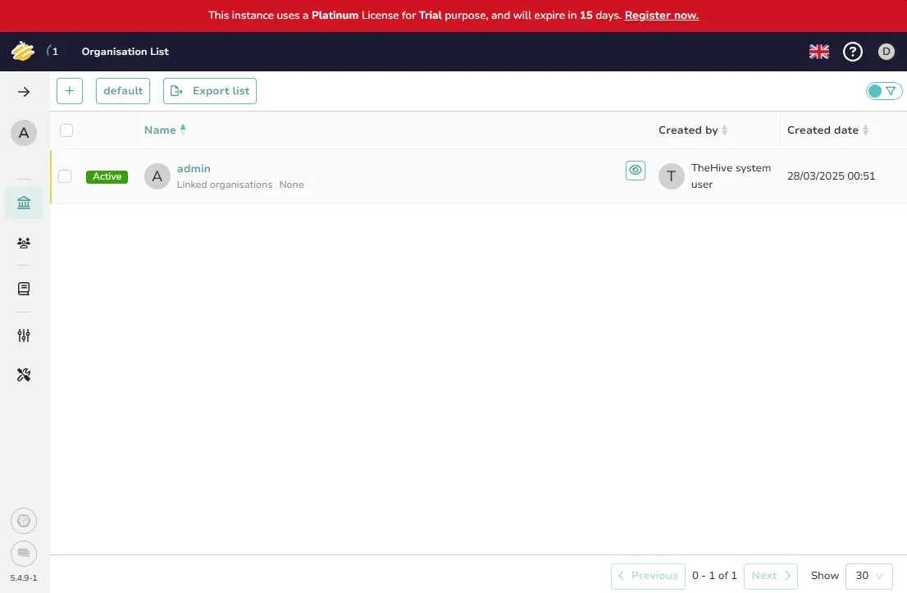
Task: Click the book icon in the sidebar
Action: point(24,289)
